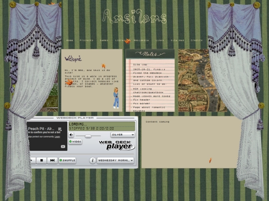Click the 'Made leaves more toned' note
The image size is (269, 201).
[151, 96]
